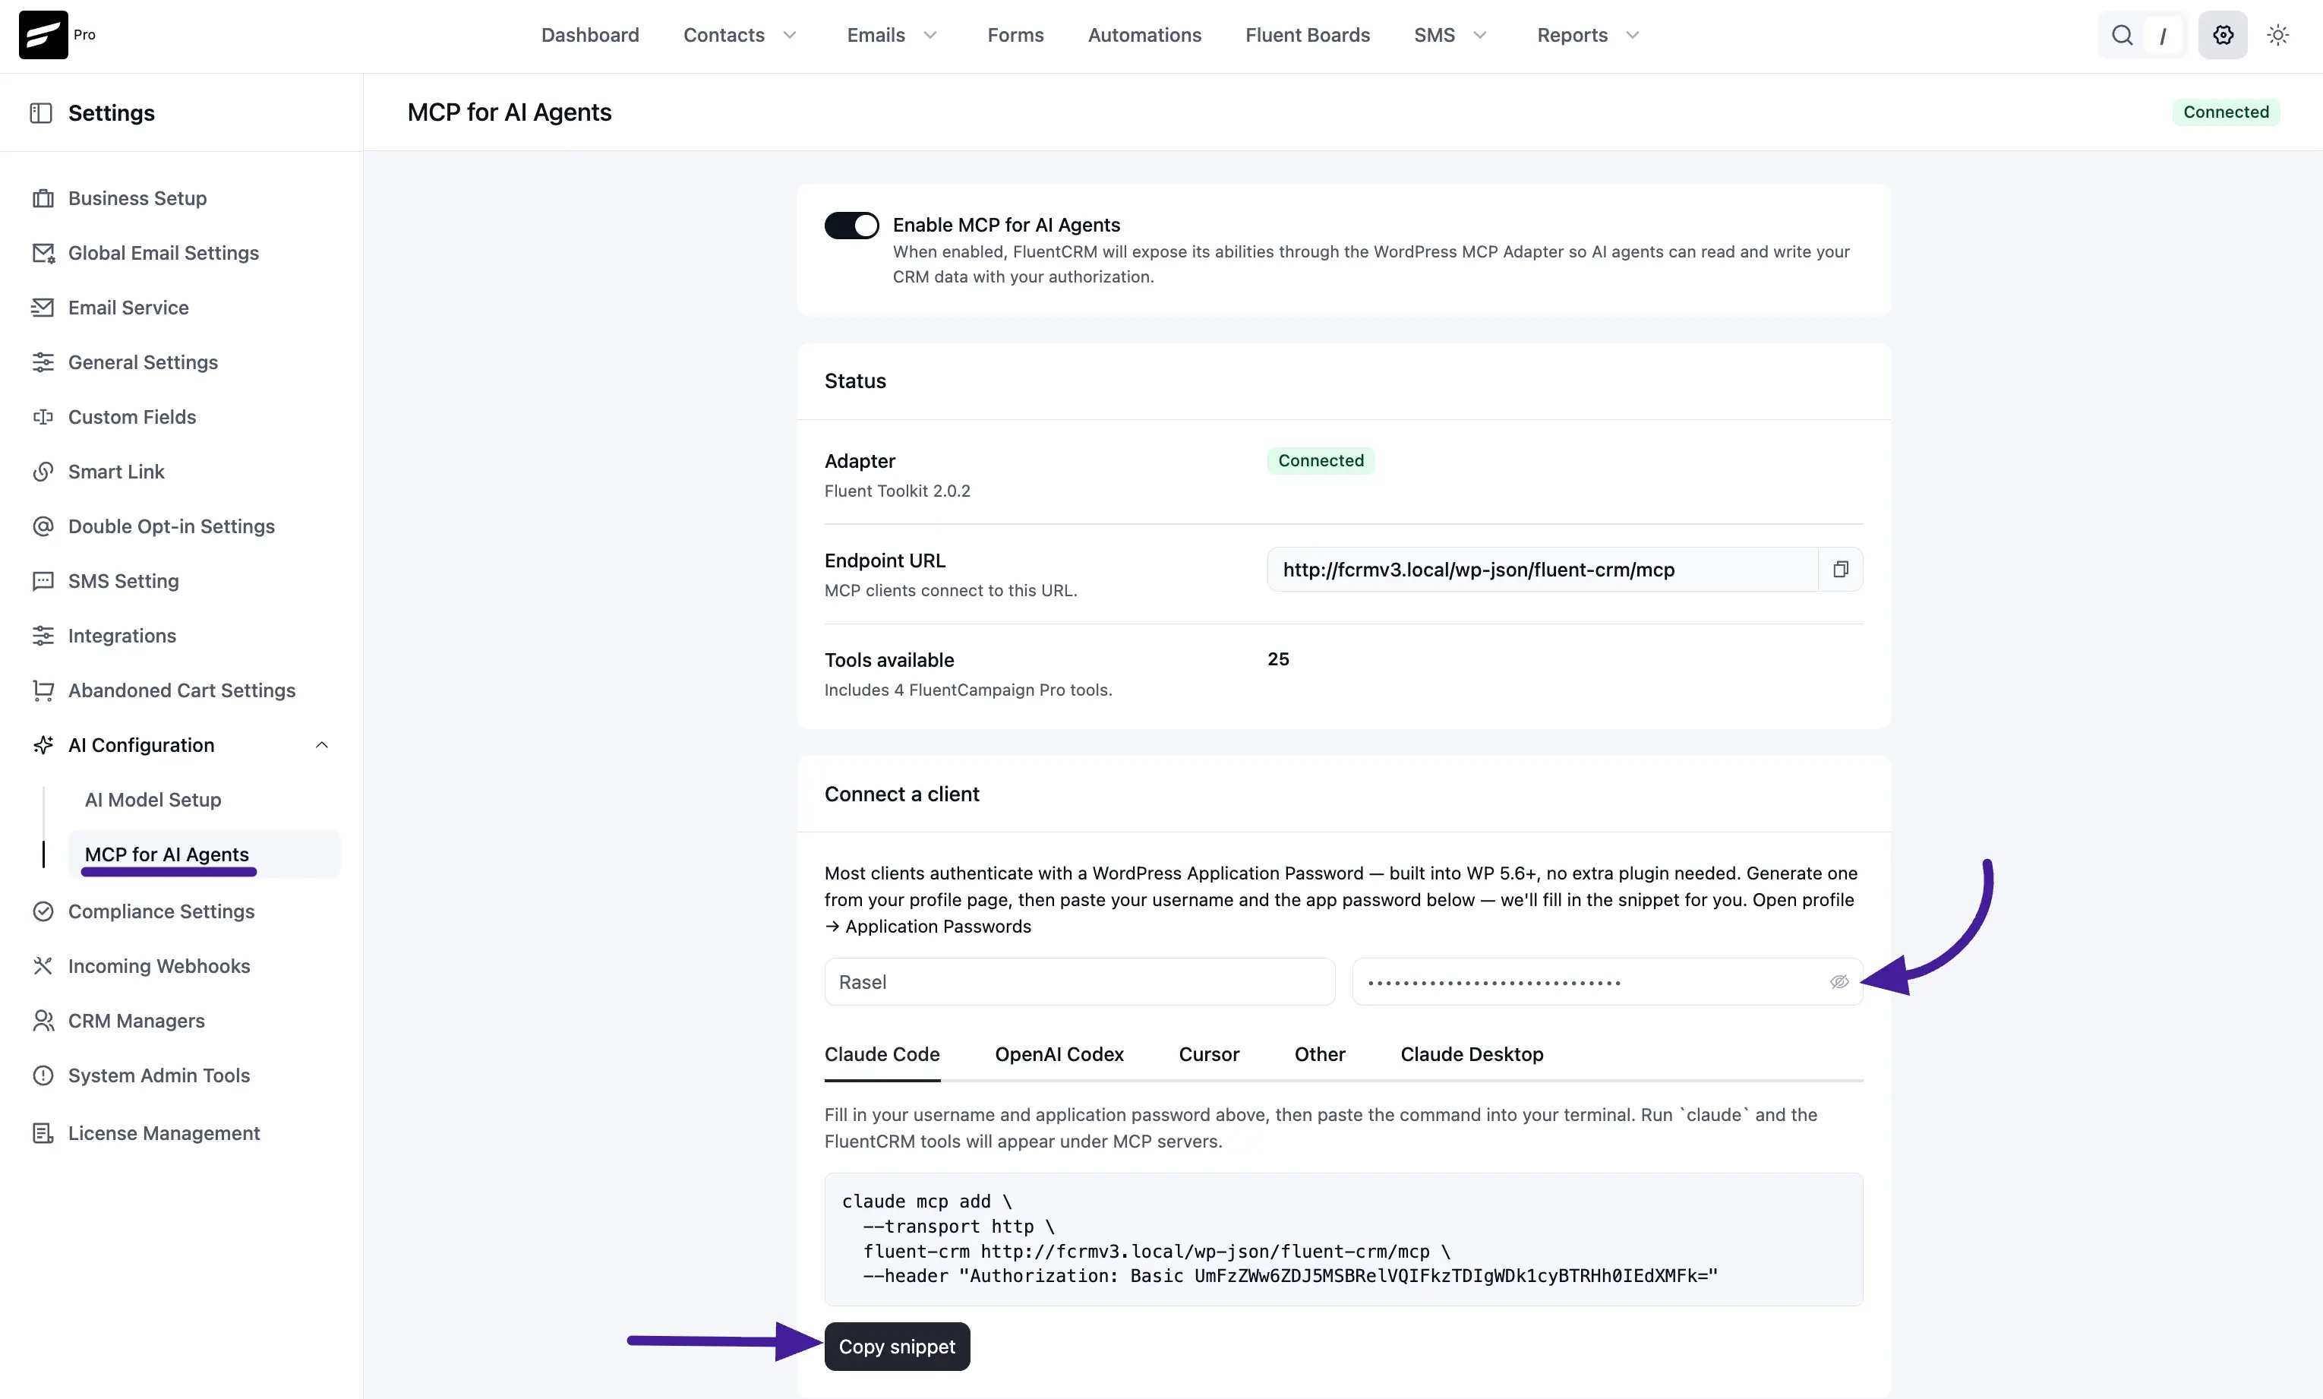
Task: Collapse the Settings sidebar panel icon
Action: [40, 113]
